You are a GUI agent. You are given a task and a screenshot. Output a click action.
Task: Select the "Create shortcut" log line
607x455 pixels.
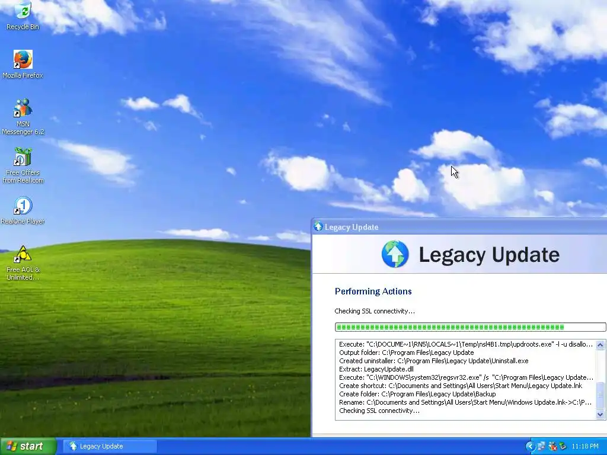[x=461, y=386]
